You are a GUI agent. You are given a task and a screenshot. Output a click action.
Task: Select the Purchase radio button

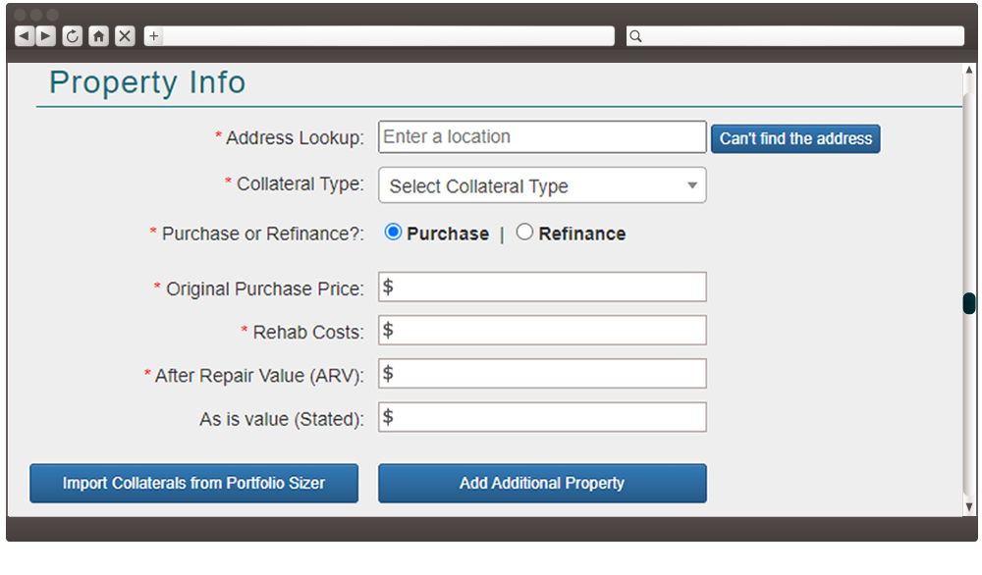pos(394,233)
